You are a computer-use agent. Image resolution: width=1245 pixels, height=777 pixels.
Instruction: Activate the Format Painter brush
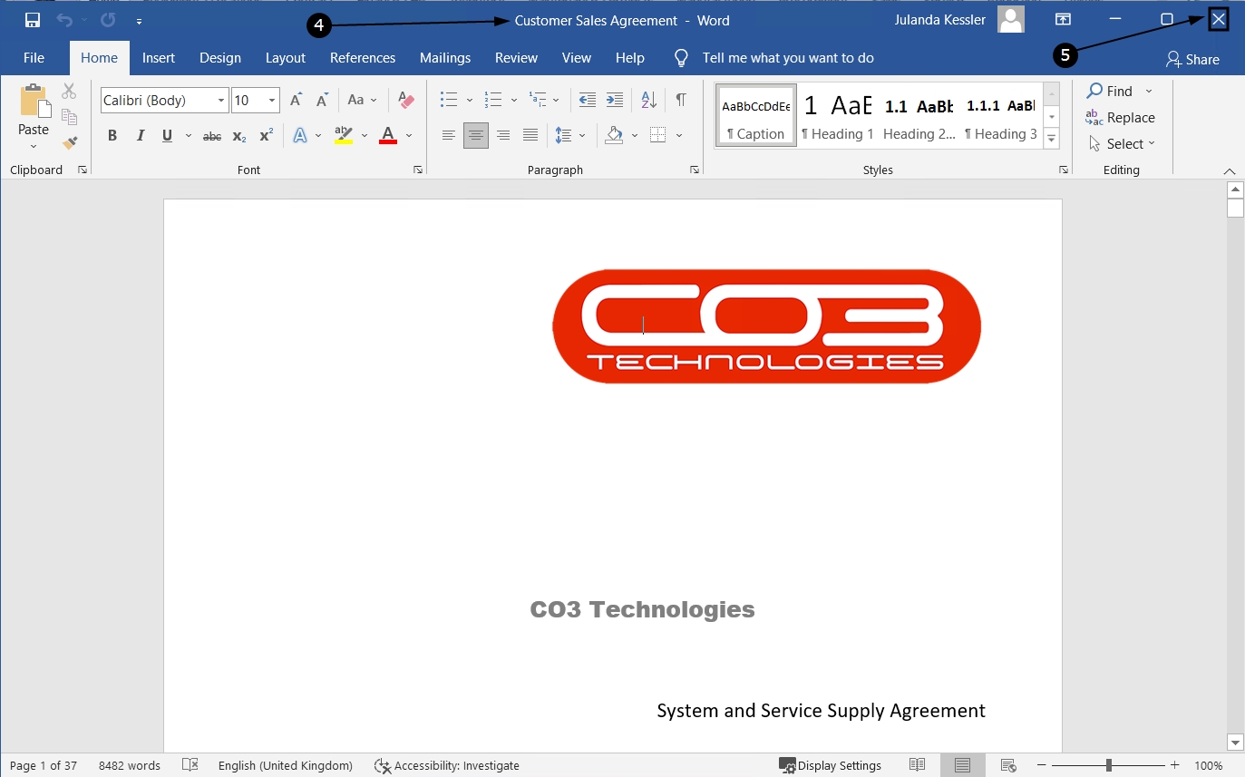69,142
